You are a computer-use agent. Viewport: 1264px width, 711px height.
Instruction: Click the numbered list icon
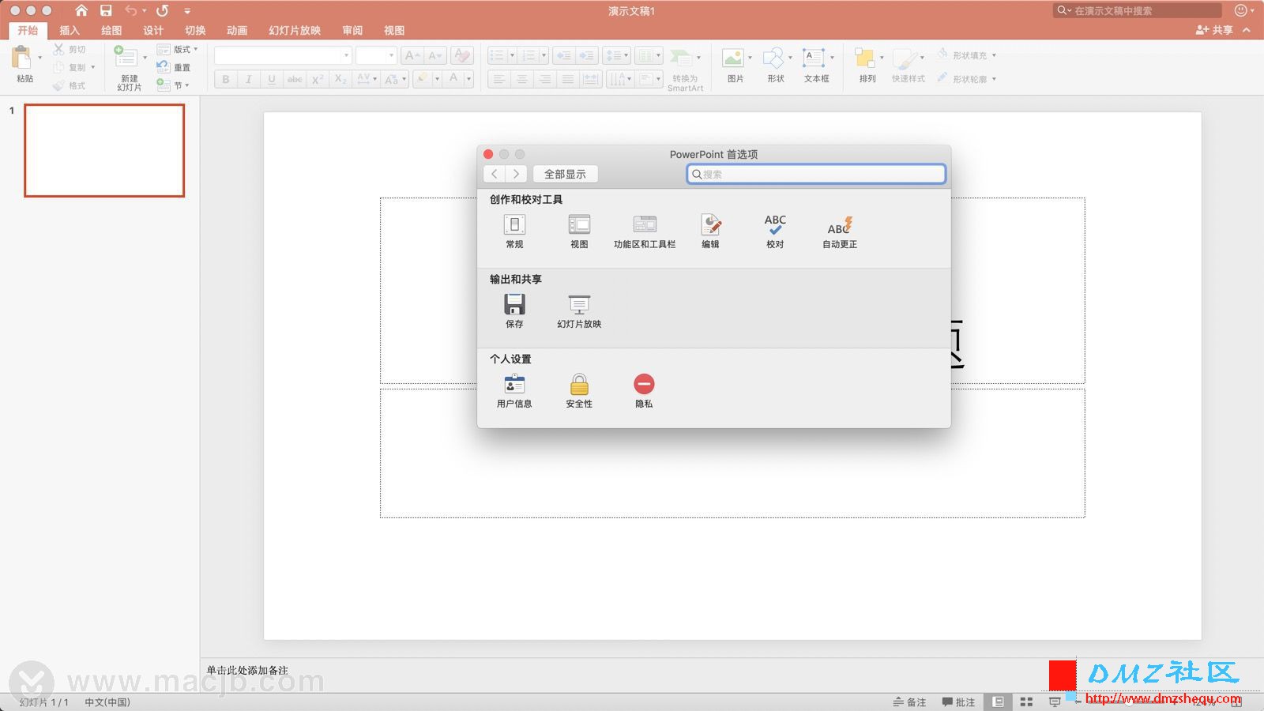coord(529,55)
